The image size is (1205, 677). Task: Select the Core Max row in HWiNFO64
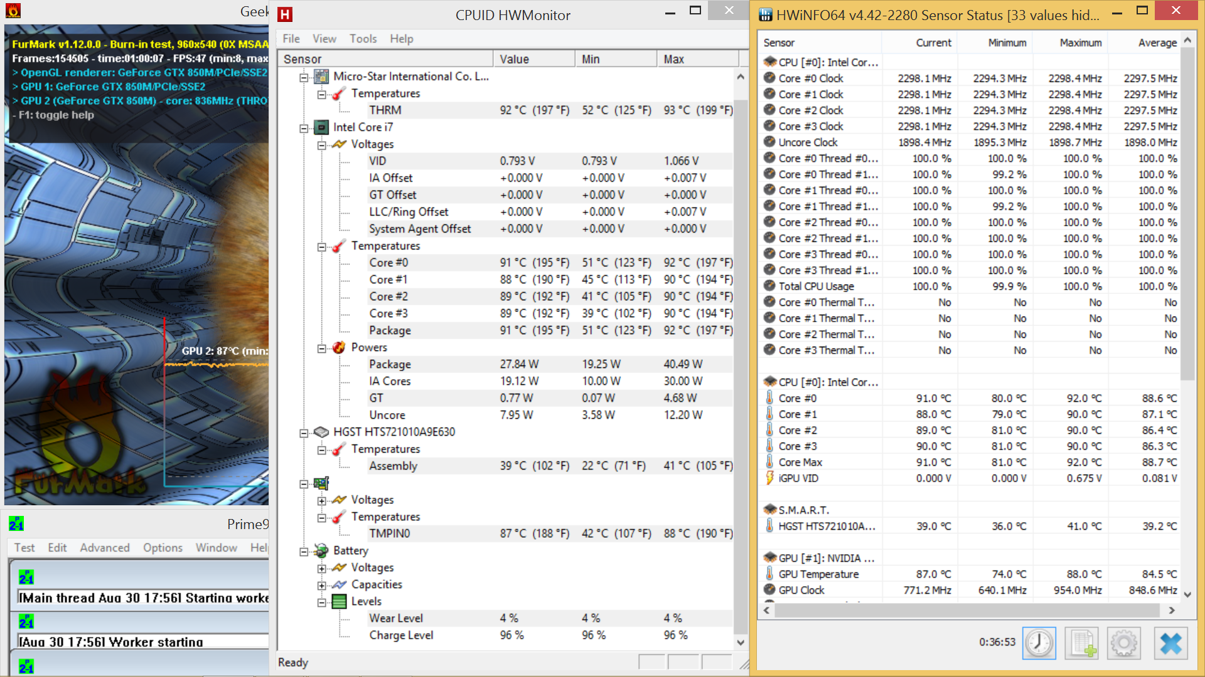(970, 462)
